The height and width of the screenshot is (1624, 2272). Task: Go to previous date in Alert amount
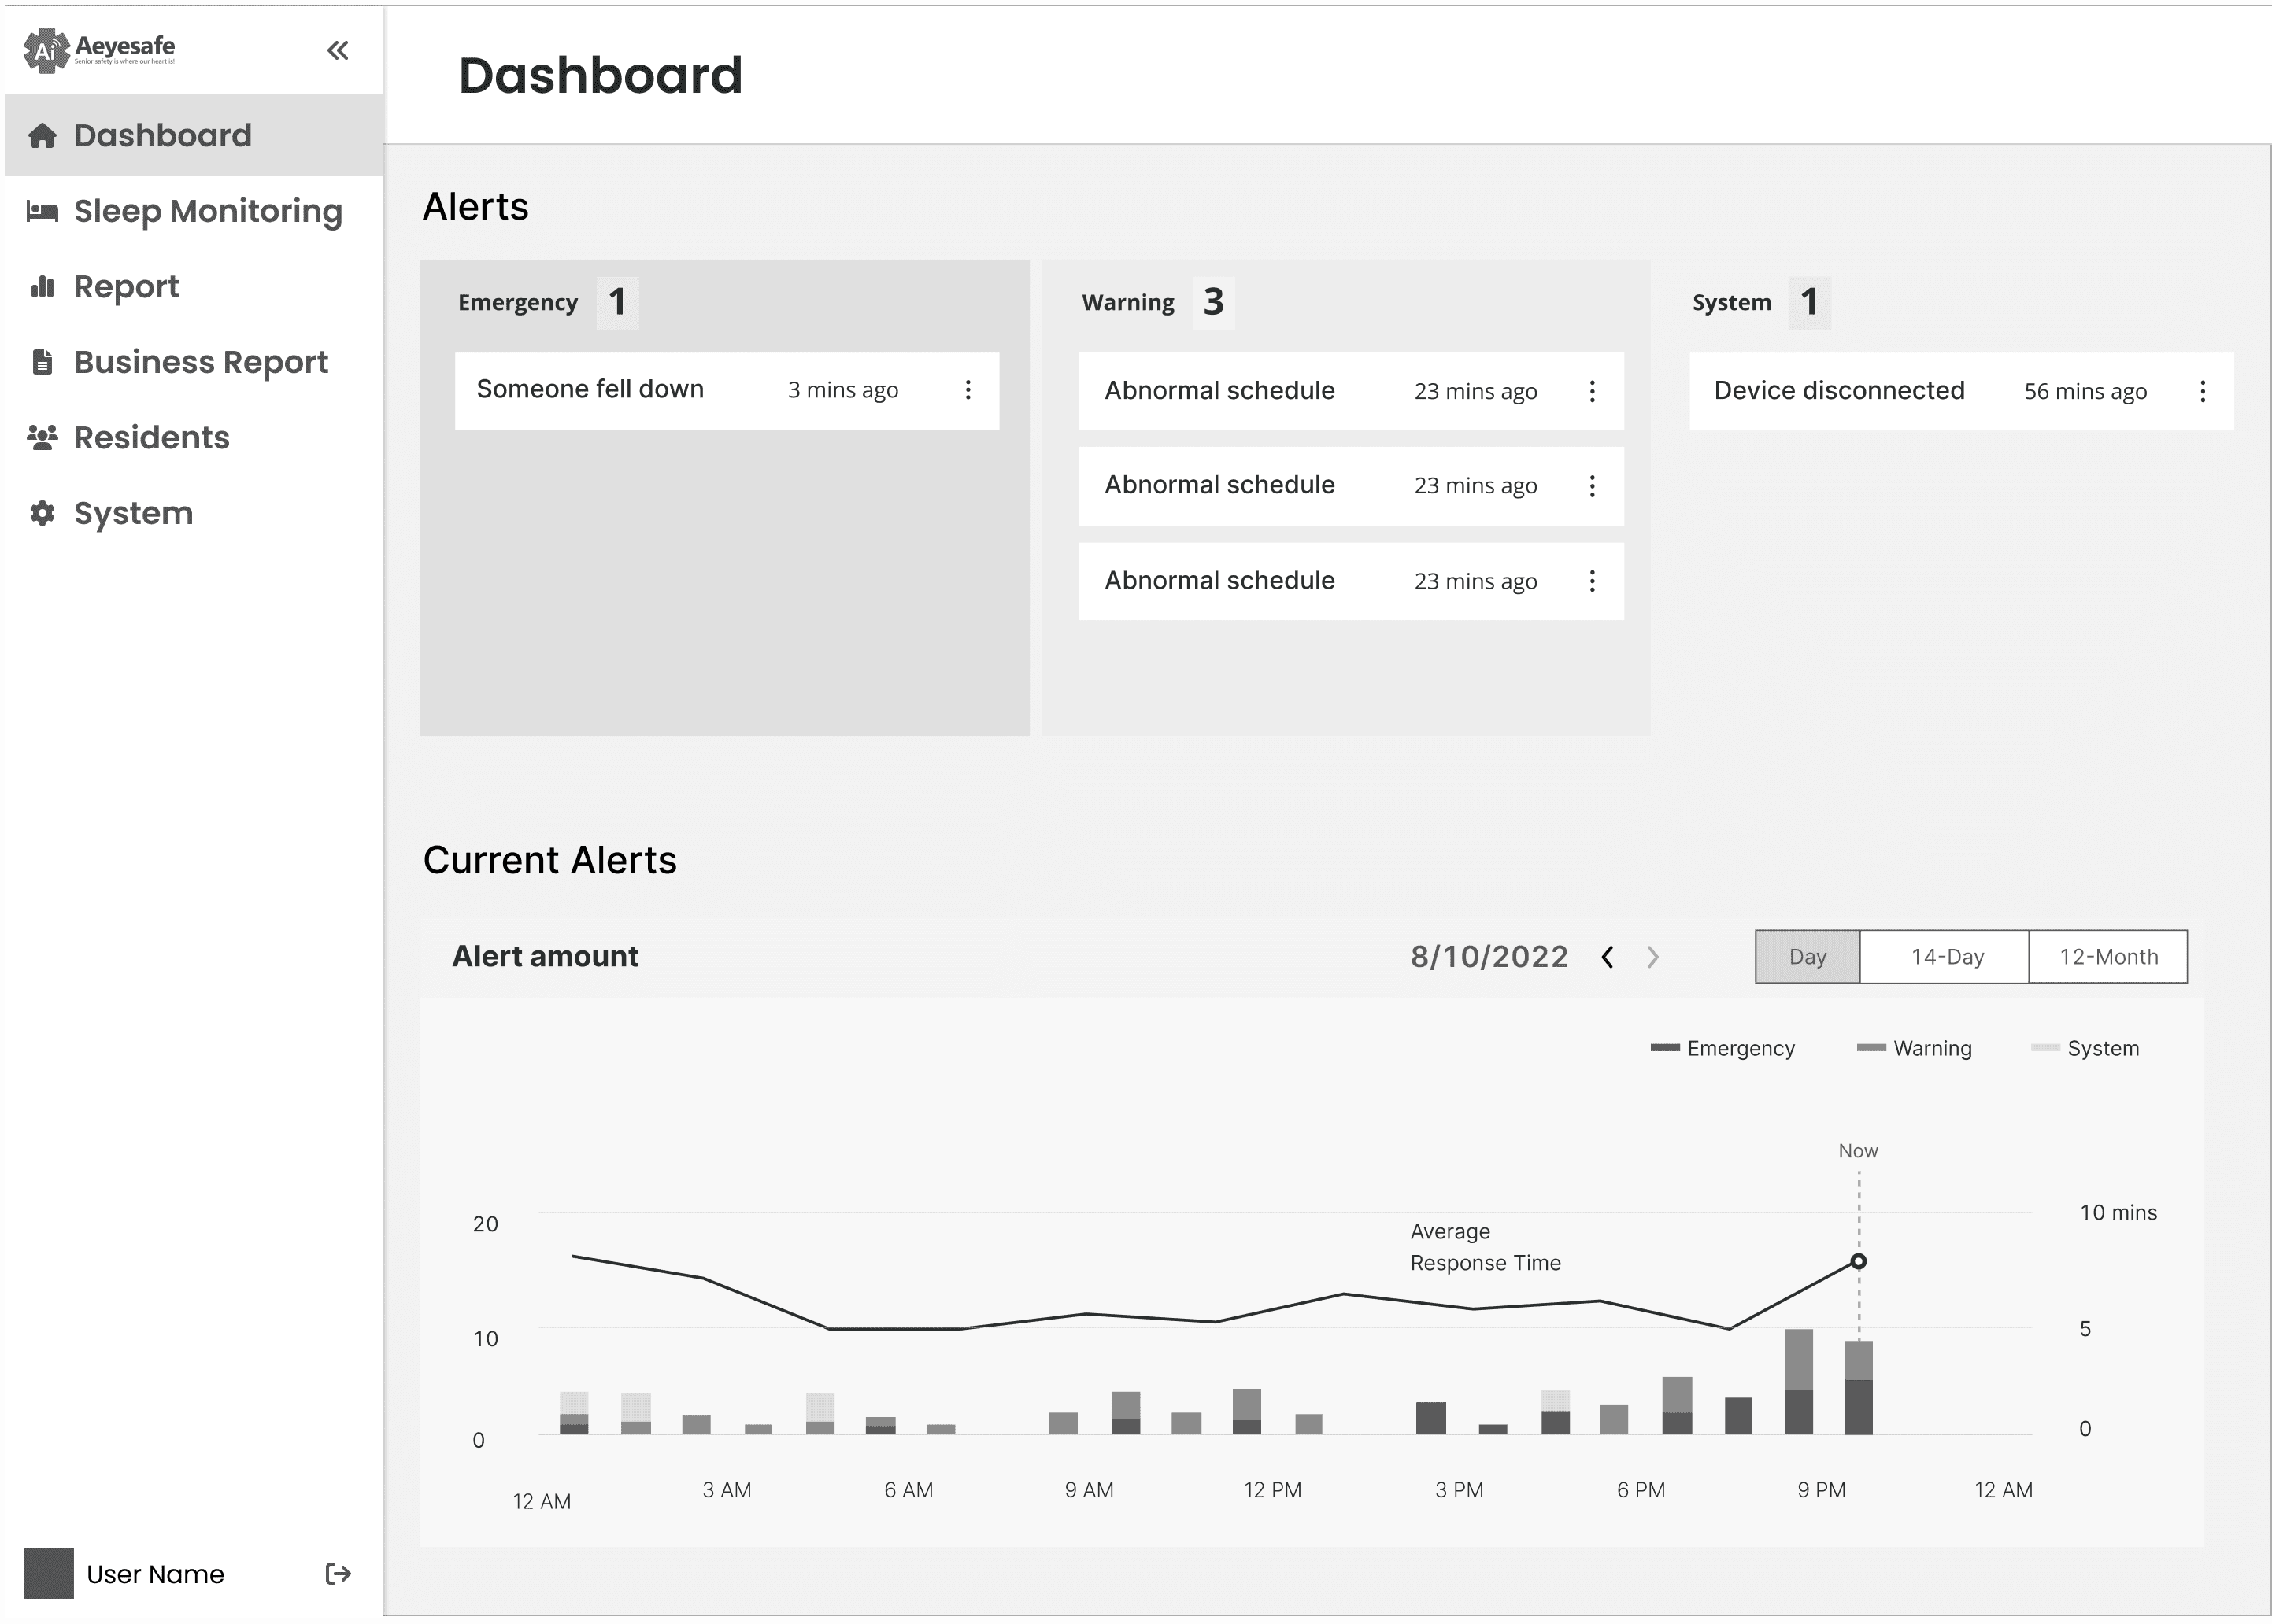coord(1607,957)
